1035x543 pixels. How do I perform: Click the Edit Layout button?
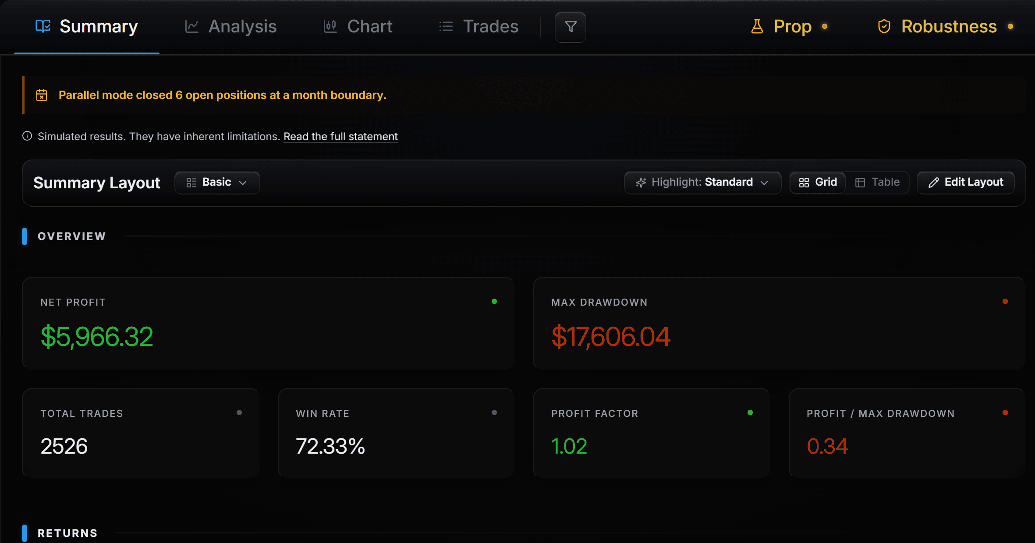click(x=966, y=183)
